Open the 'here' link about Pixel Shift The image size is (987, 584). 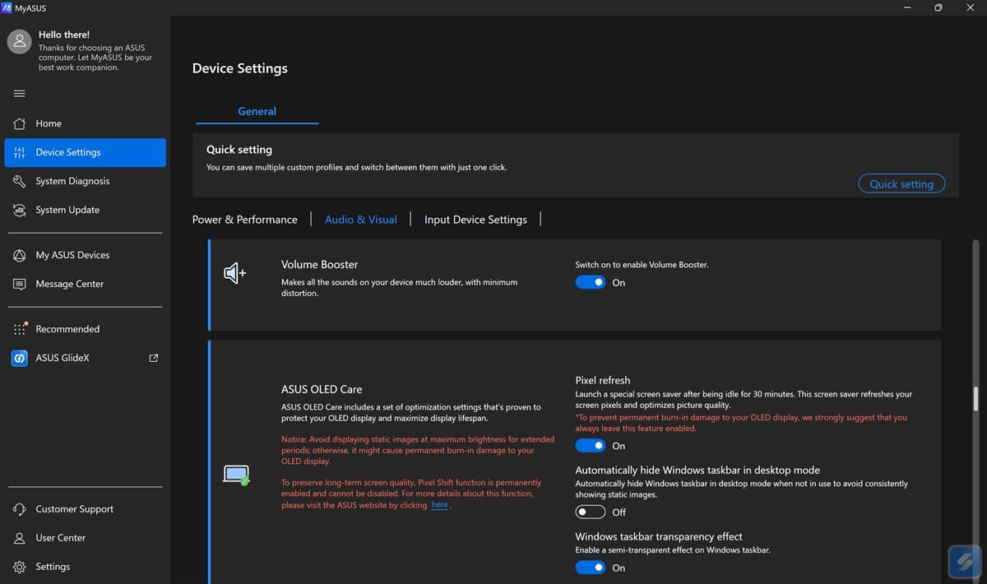[x=440, y=505]
